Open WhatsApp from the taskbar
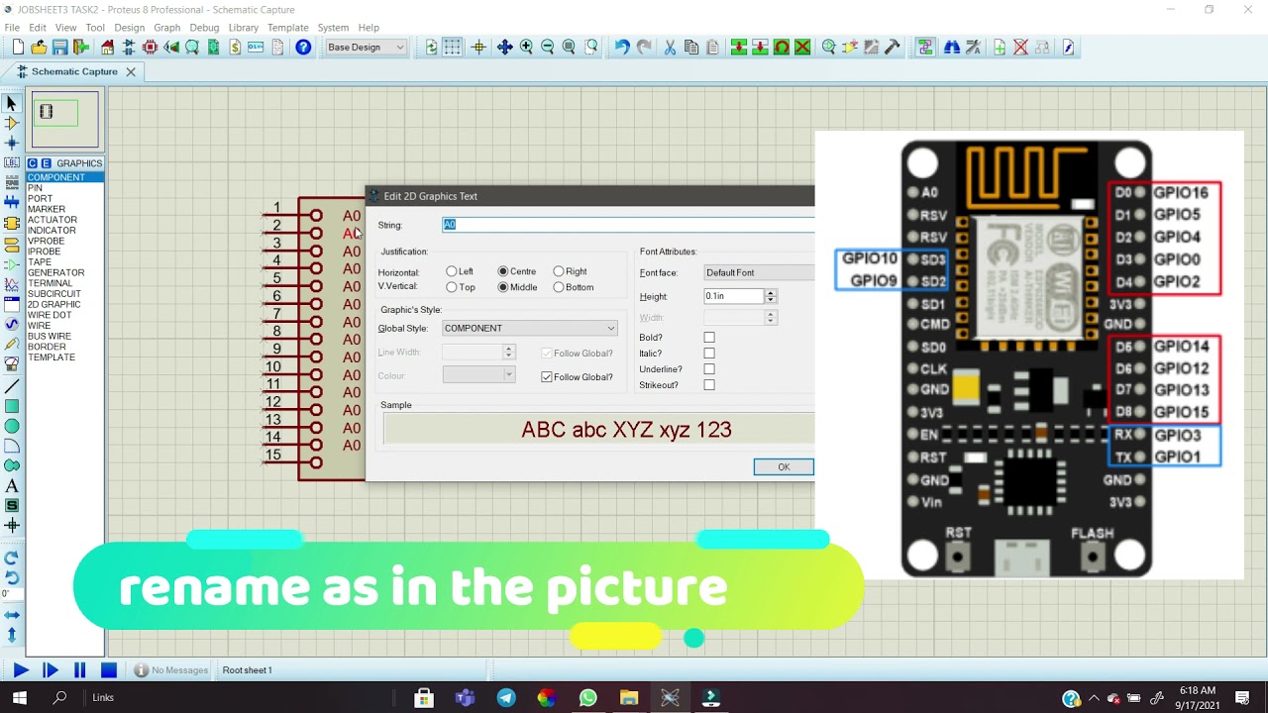The height and width of the screenshot is (713, 1268). (587, 698)
